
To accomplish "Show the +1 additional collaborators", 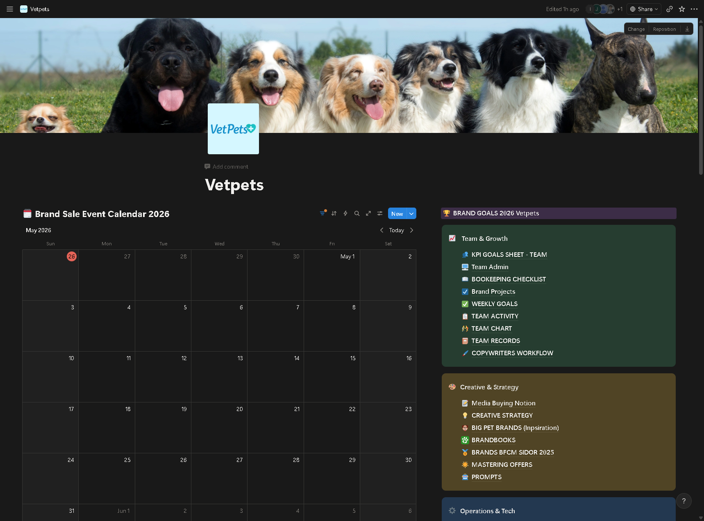I will 620,9.
